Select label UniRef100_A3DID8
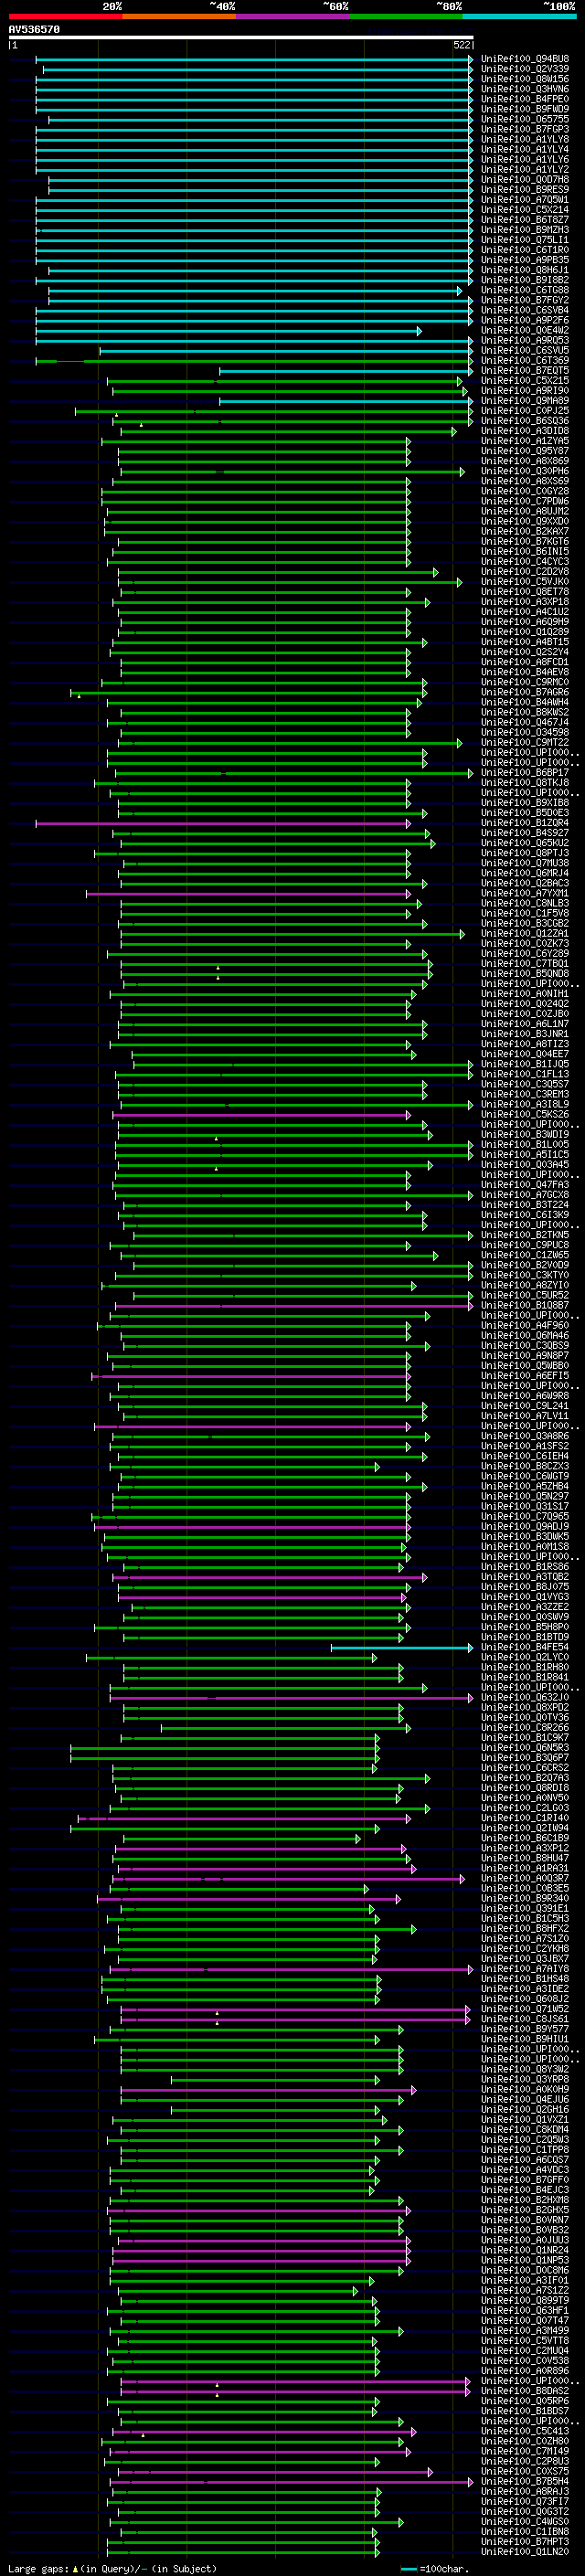 click(525, 431)
